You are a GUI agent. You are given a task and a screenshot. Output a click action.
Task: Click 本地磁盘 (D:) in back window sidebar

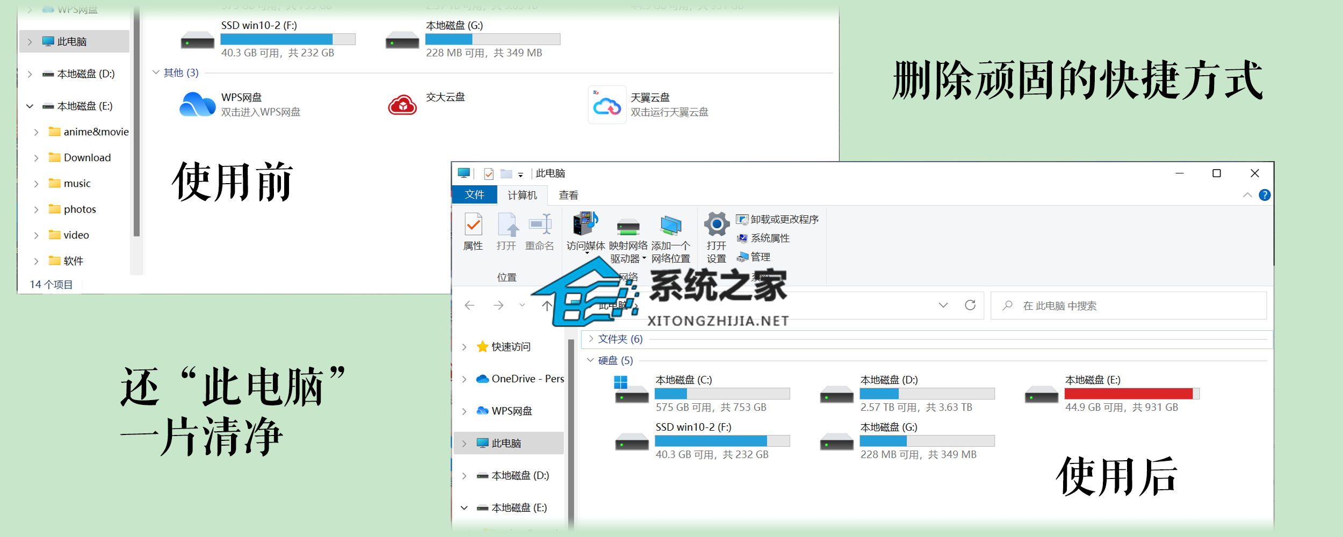pos(78,74)
